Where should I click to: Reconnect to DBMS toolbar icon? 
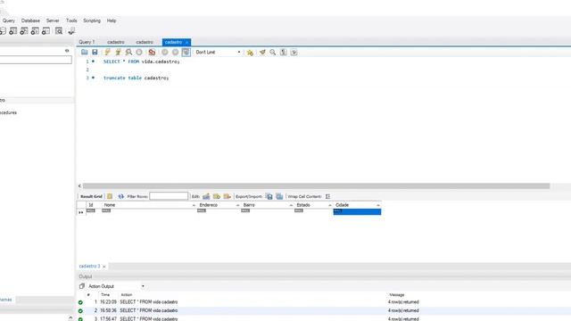(71, 31)
